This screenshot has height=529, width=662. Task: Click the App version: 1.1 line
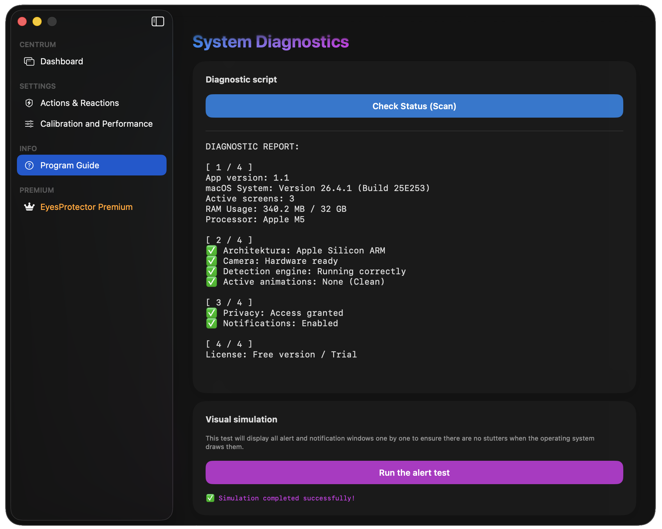[247, 178]
